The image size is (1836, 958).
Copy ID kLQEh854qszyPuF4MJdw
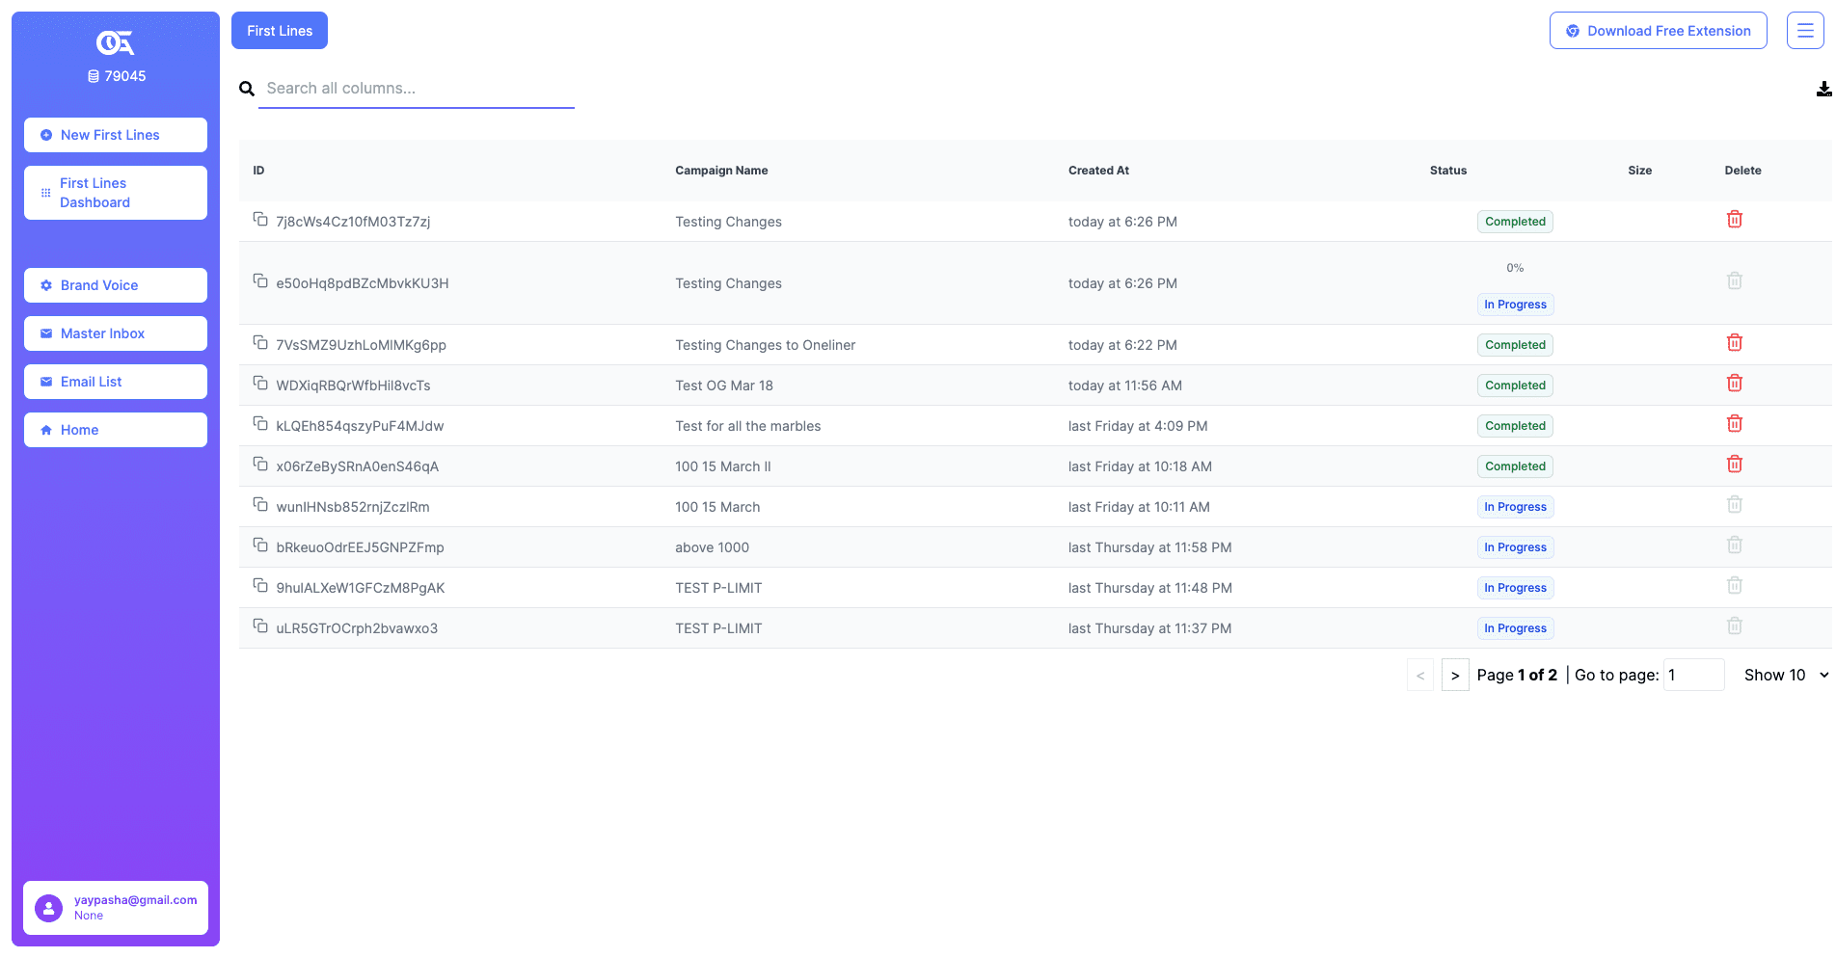click(x=260, y=423)
